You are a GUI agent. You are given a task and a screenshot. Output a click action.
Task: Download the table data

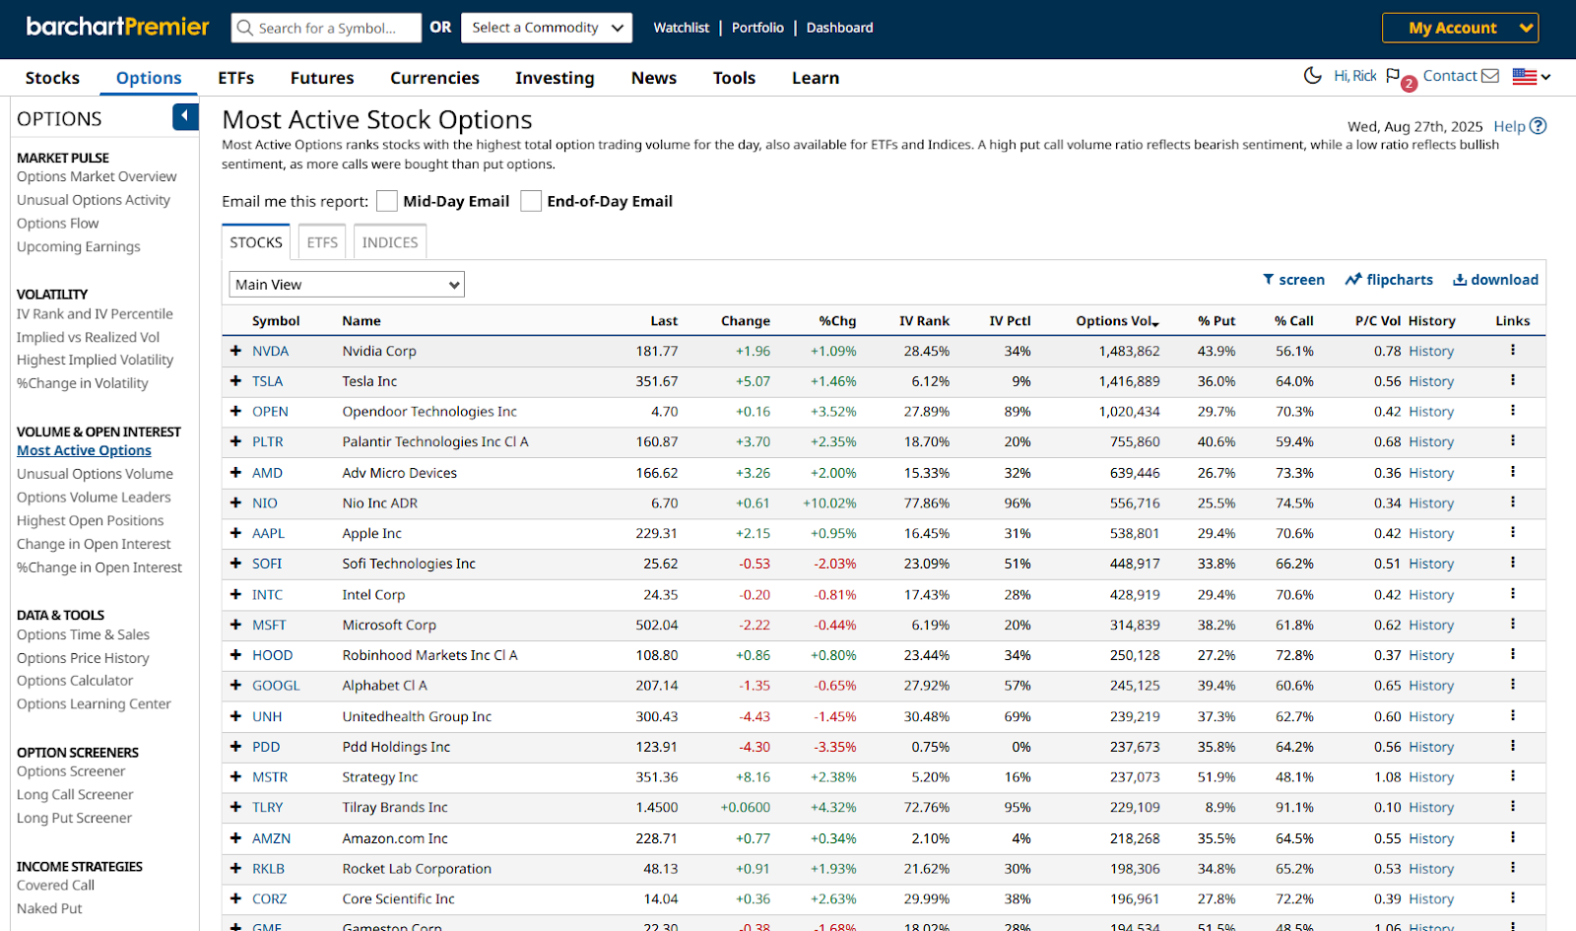(x=1495, y=280)
